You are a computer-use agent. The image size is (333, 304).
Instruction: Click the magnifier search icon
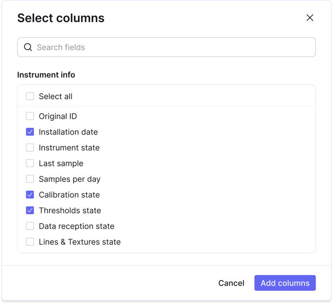28,47
